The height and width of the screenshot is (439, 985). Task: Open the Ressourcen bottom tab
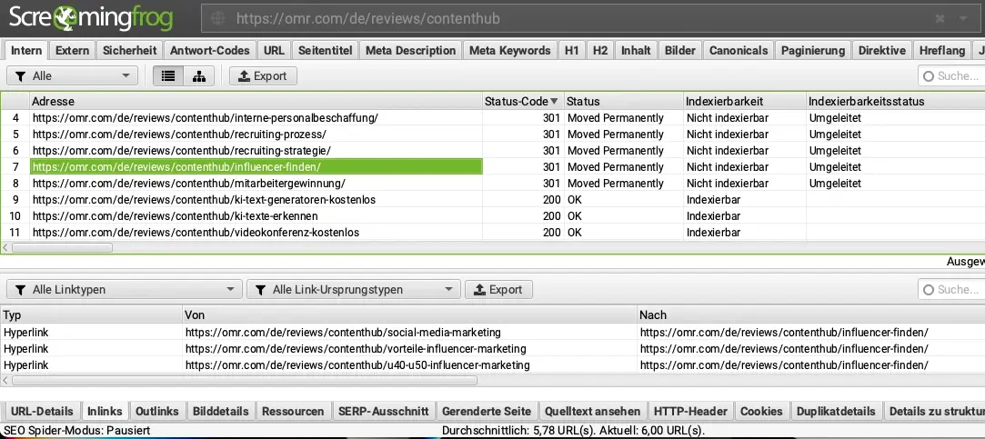[x=293, y=412]
